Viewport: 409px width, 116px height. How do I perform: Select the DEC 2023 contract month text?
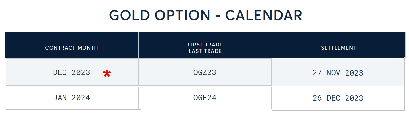pyautogui.click(x=72, y=72)
